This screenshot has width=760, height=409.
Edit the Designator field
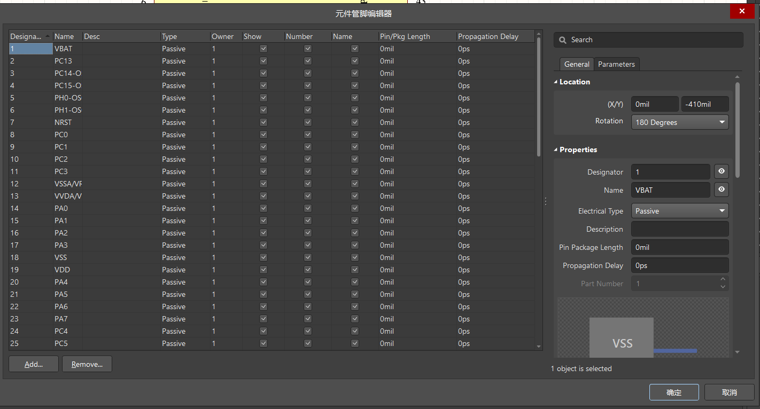pos(671,172)
